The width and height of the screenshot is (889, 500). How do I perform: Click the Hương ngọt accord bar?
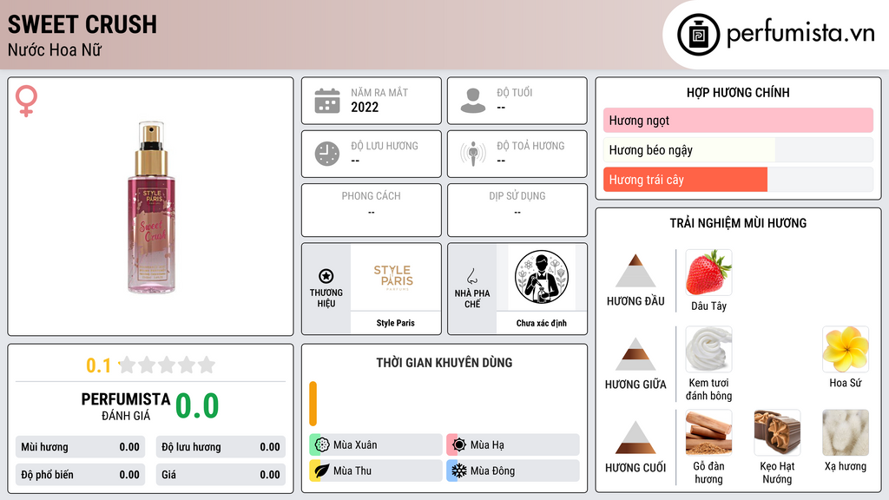pyautogui.click(x=738, y=120)
